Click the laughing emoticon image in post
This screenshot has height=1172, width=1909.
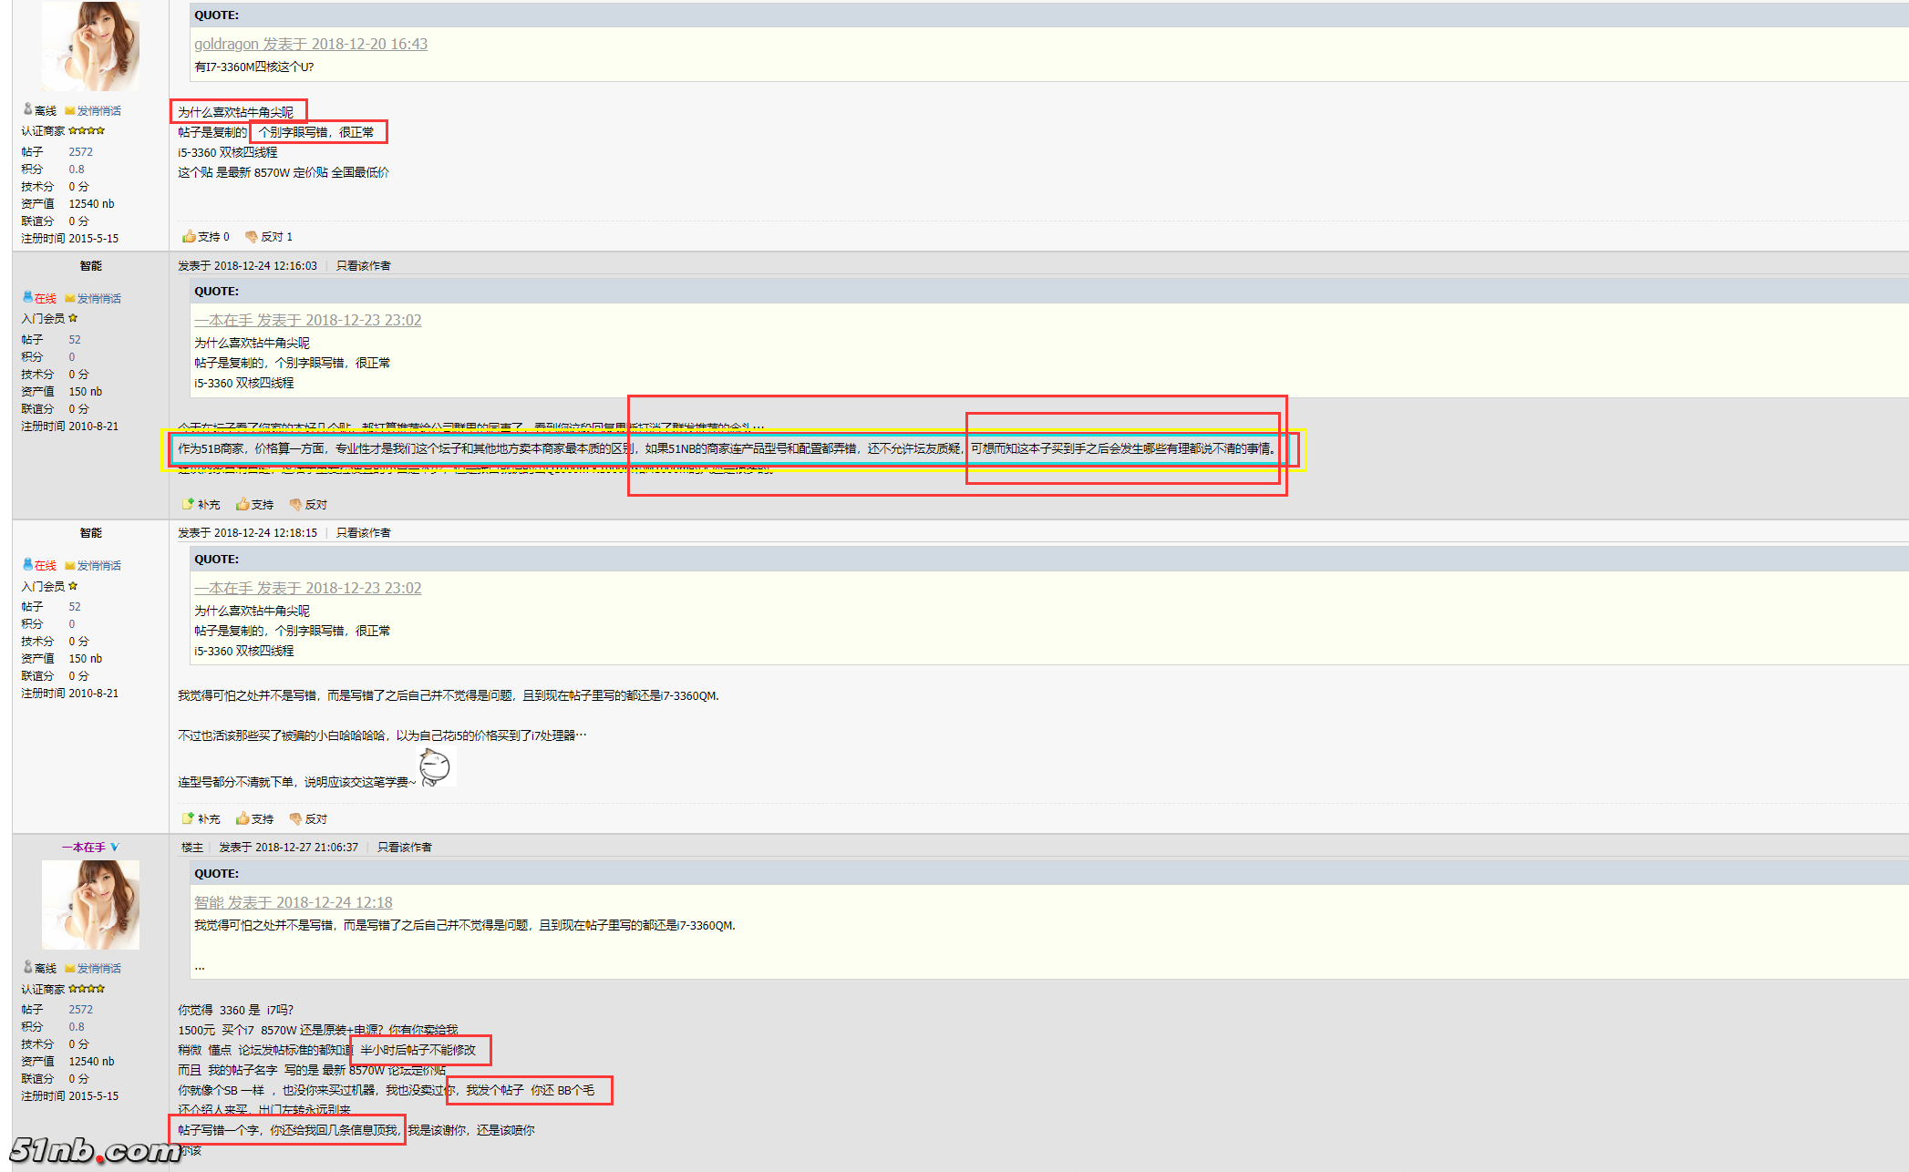point(435,767)
